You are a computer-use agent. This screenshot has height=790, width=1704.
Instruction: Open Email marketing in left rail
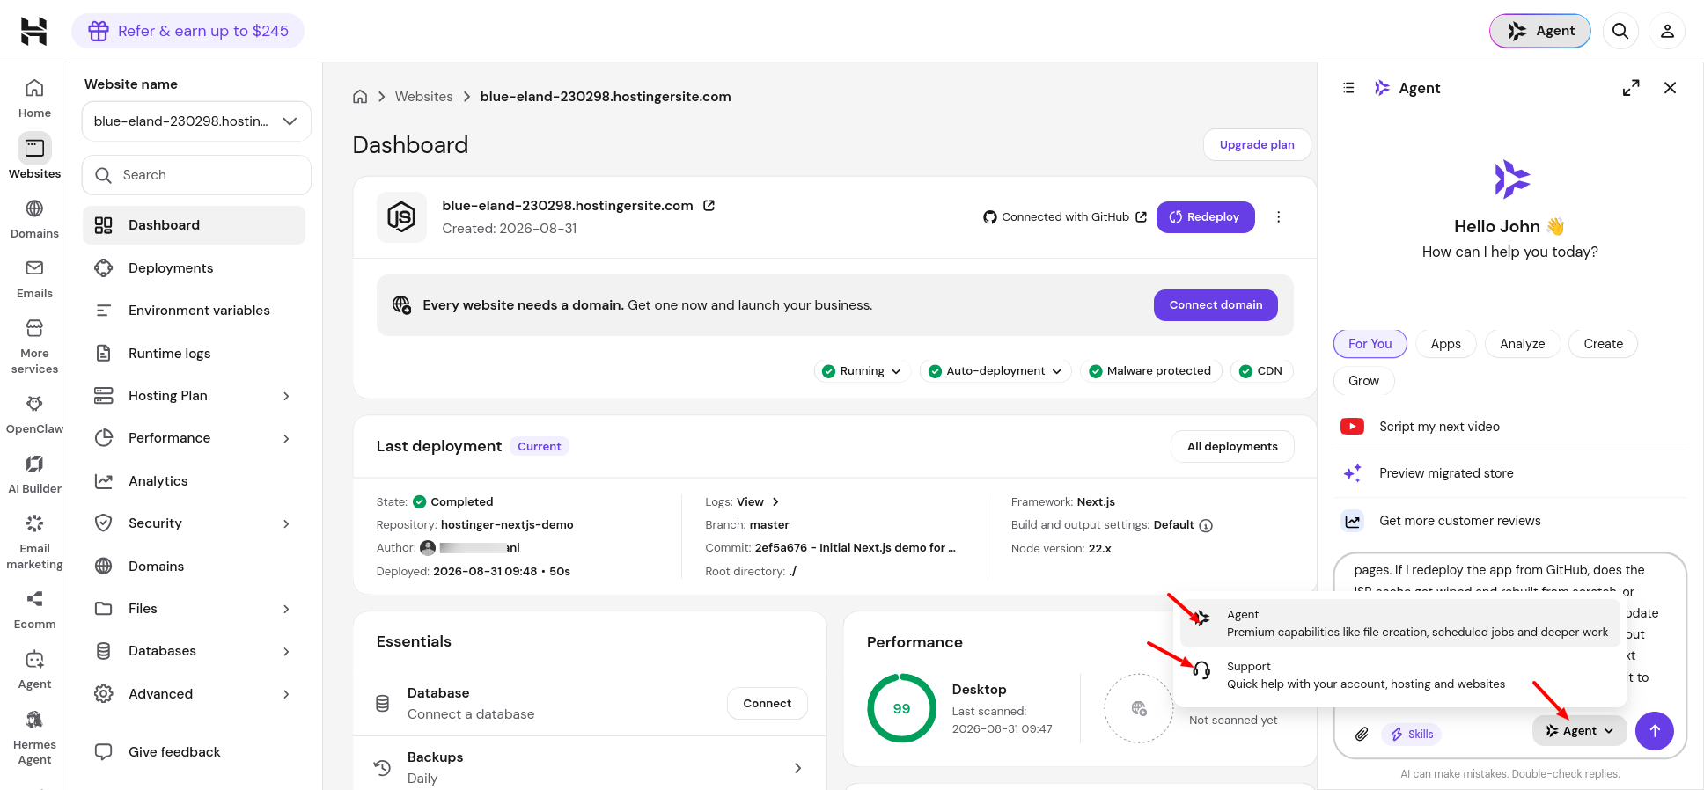[34, 542]
